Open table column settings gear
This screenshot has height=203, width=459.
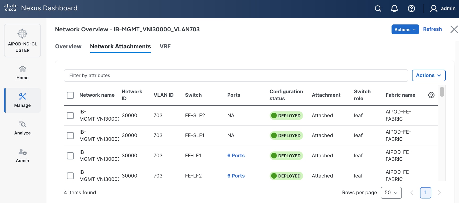tap(431, 95)
